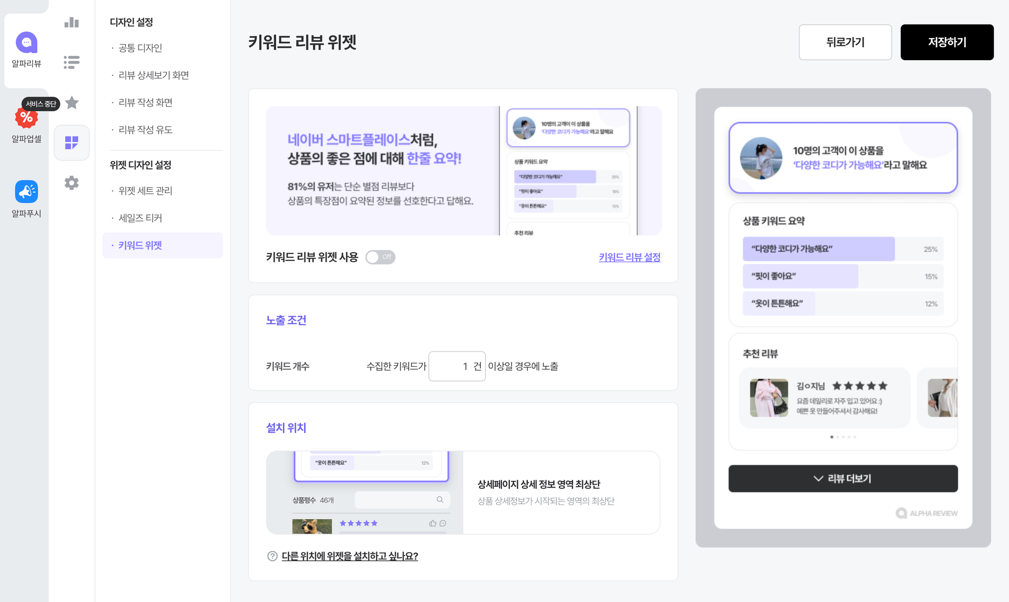Select the widget design grid icon
This screenshot has width=1009, height=602.
coord(72,142)
